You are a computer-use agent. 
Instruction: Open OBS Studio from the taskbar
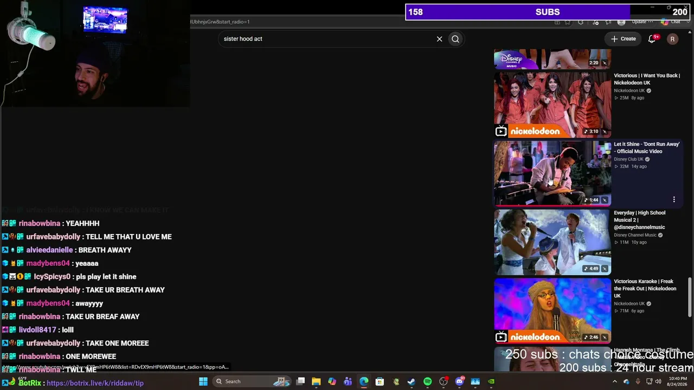(444, 381)
